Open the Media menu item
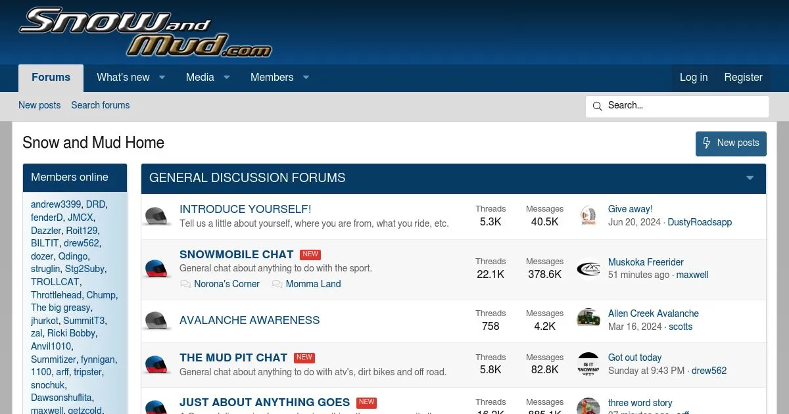Viewport: 789px width, 414px height. tap(200, 78)
